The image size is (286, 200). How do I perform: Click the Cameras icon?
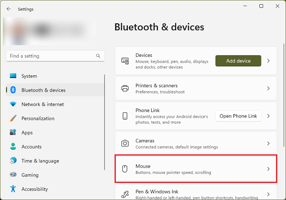coord(125,144)
